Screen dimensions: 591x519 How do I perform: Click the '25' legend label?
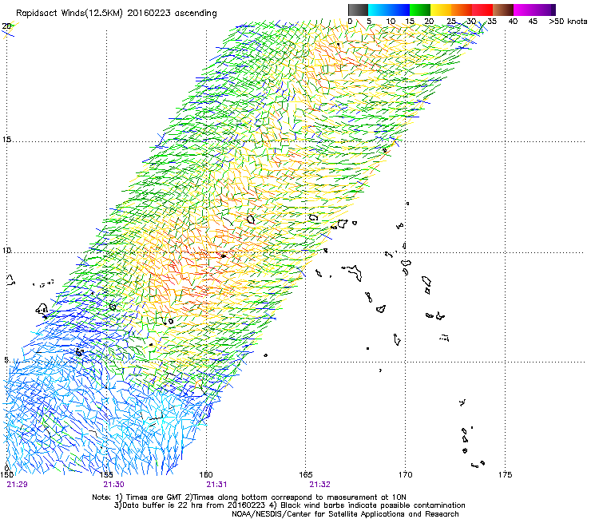pyautogui.click(x=450, y=21)
